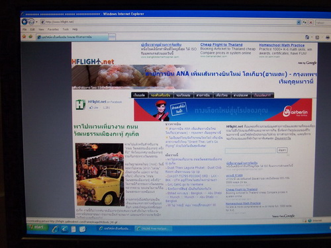The width and height of the screenshot is (331, 248).
Task: Click the HFlight Facebook Like button
Action: coord(93,108)
